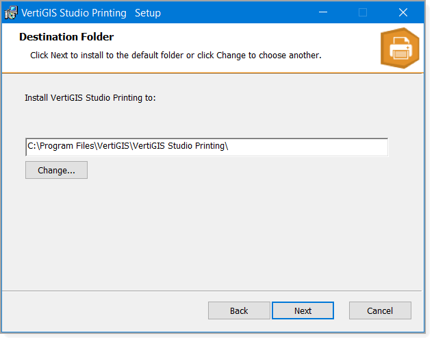Open the Change... folder dialog
The height and width of the screenshot is (342, 434).
tap(56, 170)
